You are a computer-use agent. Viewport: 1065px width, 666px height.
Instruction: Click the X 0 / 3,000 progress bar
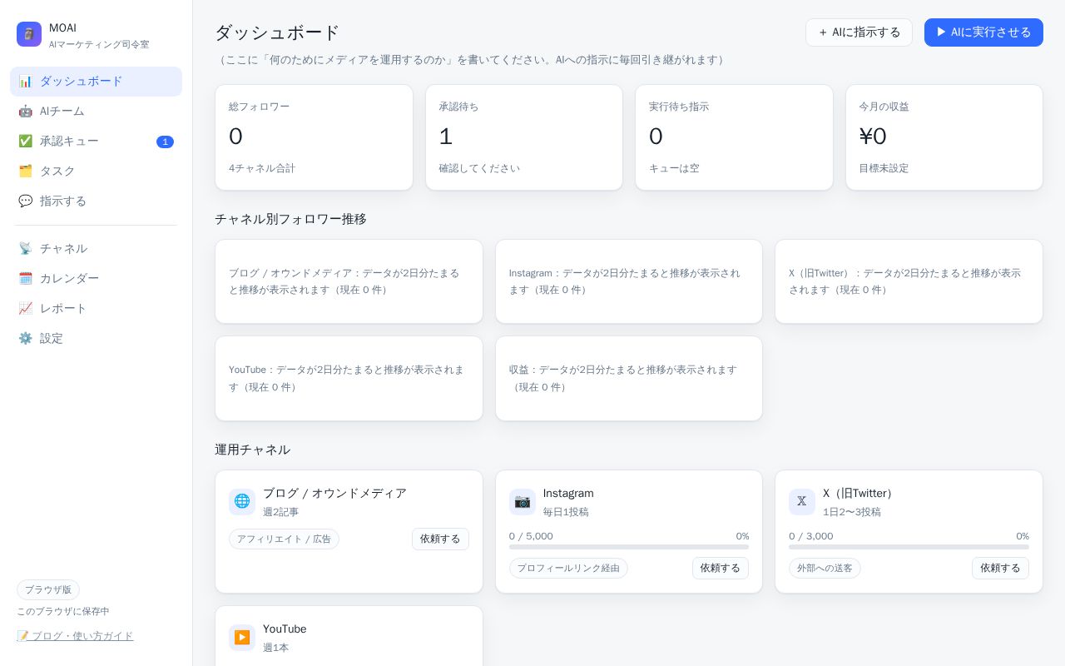pos(909,547)
